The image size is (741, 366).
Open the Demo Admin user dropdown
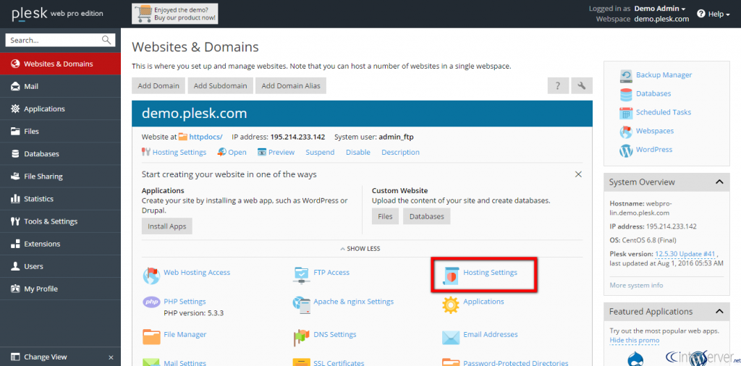660,9
